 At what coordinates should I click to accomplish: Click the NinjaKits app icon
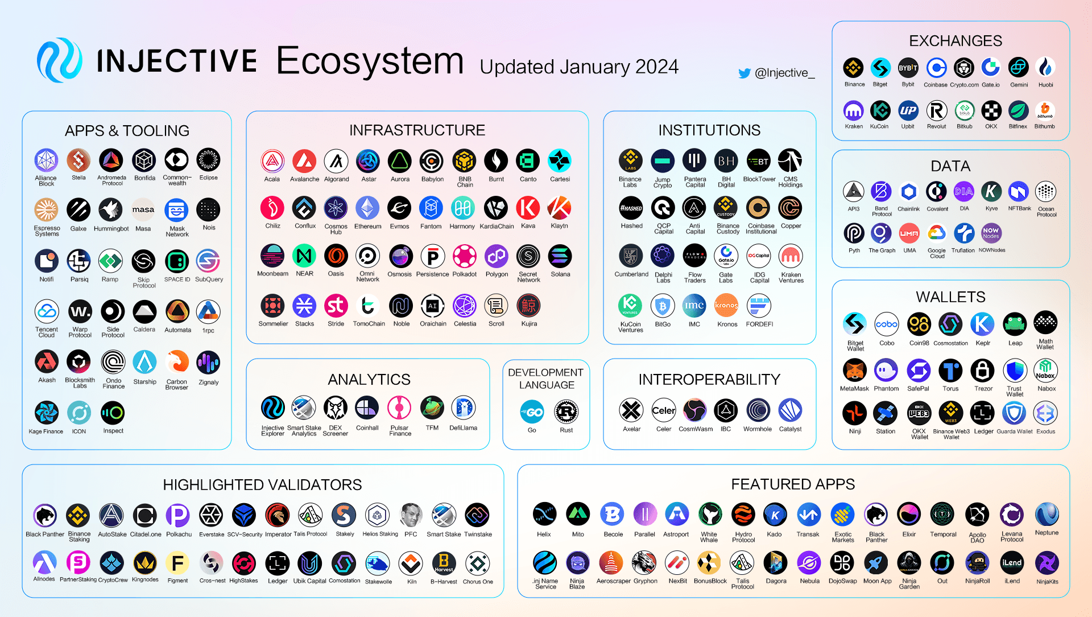(1046, 563)
